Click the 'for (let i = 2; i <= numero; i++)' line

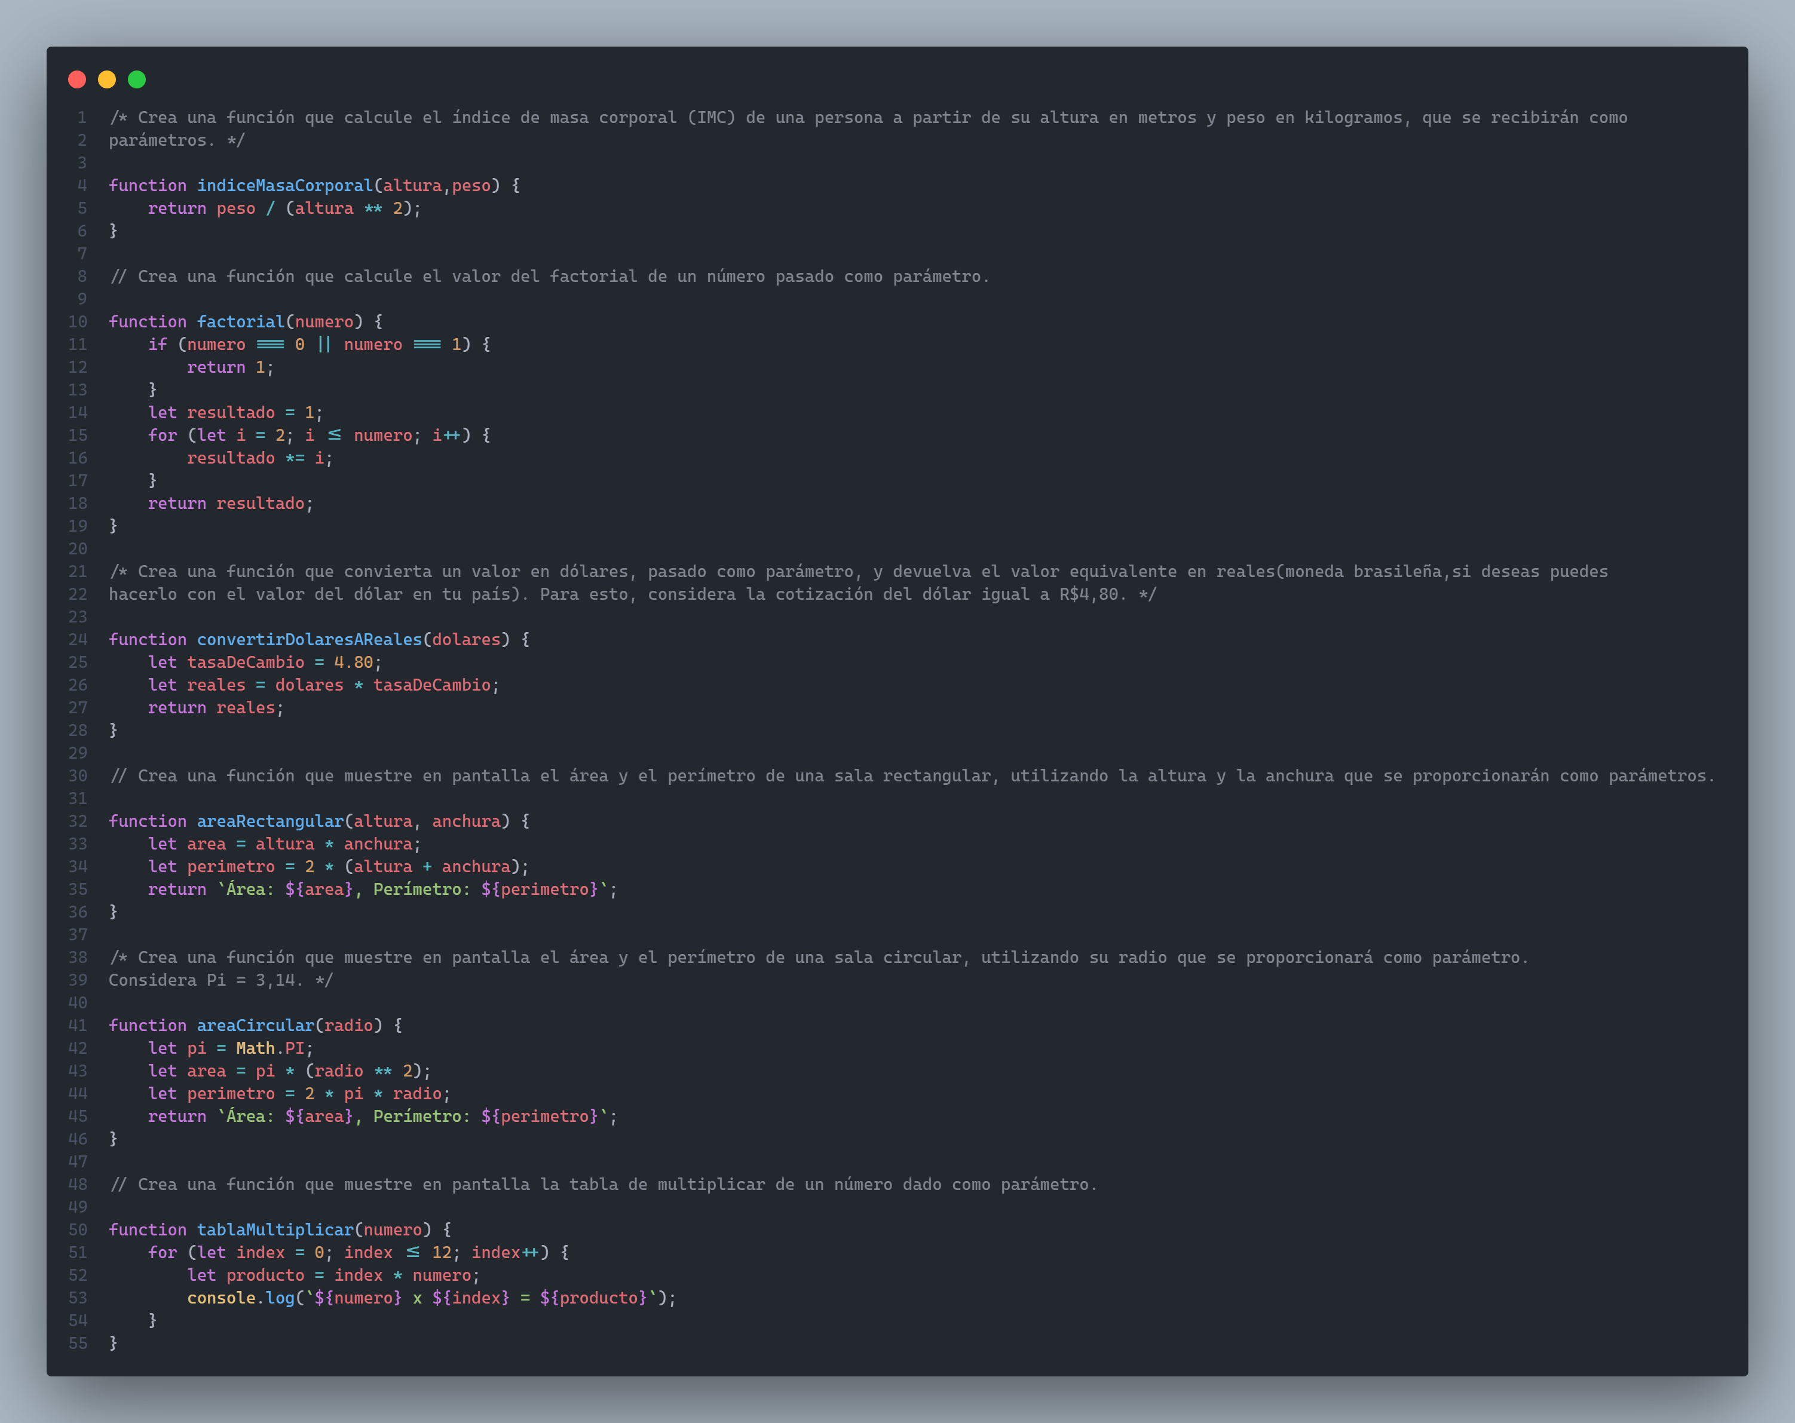(x=320, y=436)
